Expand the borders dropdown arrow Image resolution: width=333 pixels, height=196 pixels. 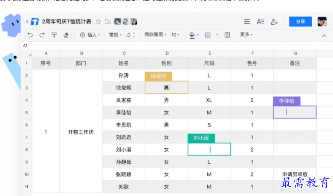click(217, 35)
